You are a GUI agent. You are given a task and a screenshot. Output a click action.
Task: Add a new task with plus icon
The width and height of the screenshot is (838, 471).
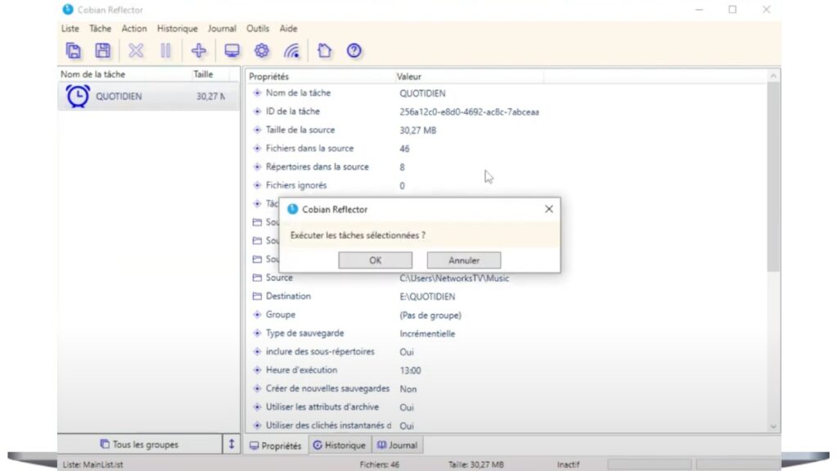pyautogui.click(x=199, y=51)
